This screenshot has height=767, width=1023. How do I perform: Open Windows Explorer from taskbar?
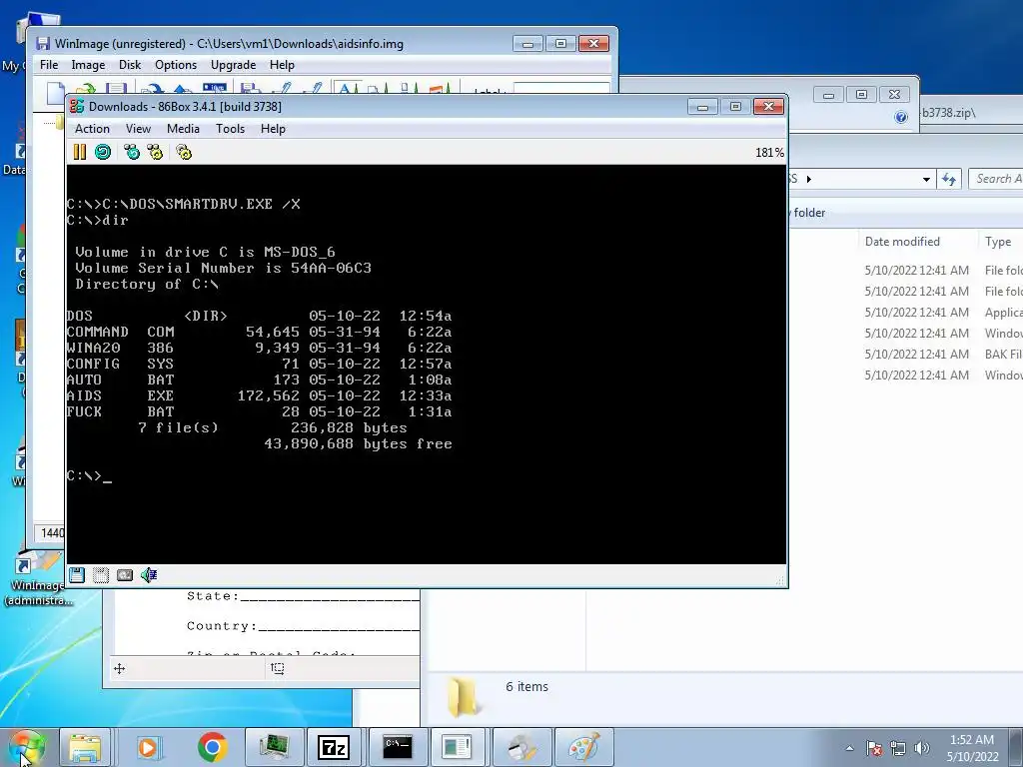tap(86, 747)
